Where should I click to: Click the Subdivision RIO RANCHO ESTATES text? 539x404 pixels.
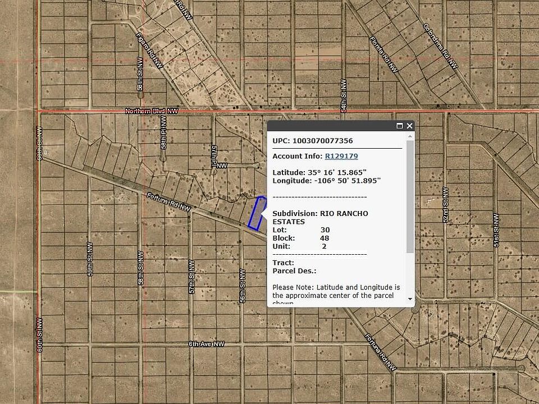320,218
